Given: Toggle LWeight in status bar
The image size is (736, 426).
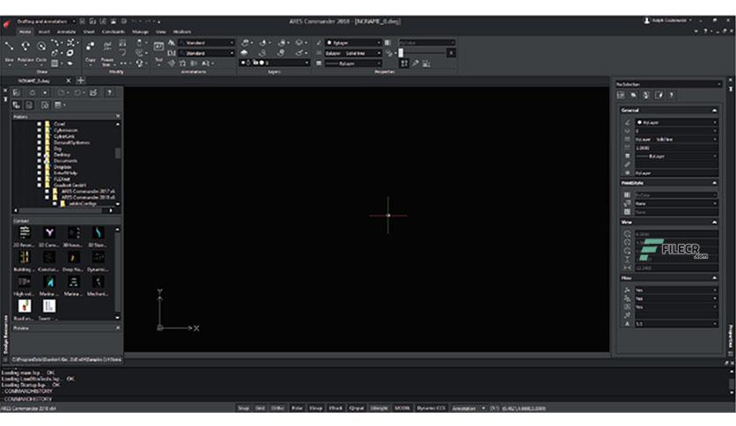Looking at the screenshot, I should click(x=379, y=408).
